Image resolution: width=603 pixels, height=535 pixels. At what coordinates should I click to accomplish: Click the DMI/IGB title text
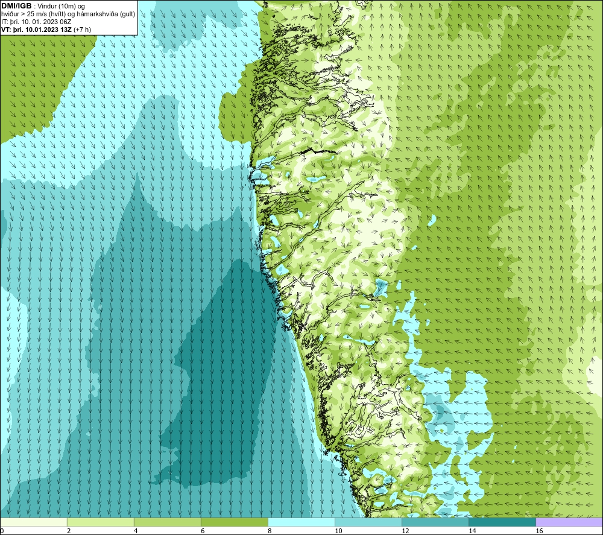point(16,6)
